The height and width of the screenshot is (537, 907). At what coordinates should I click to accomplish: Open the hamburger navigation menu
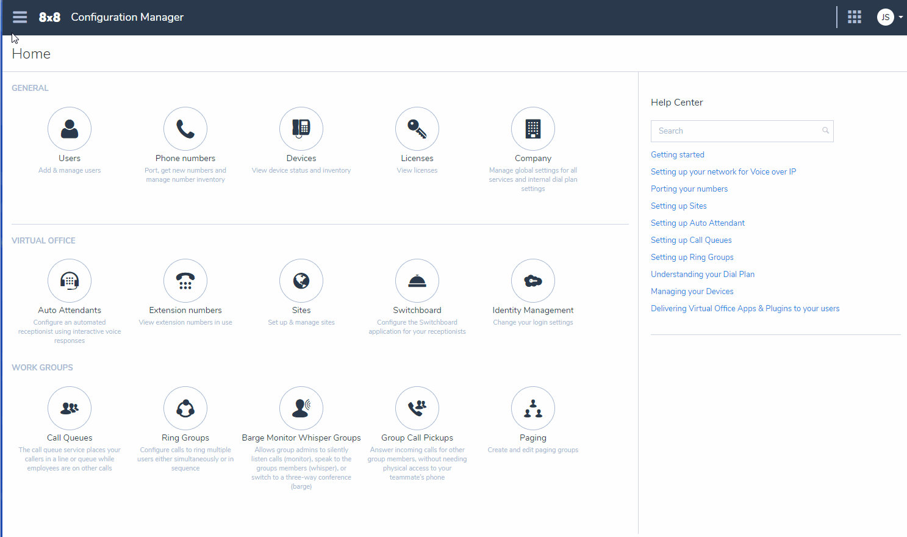(x=20, y=17)
